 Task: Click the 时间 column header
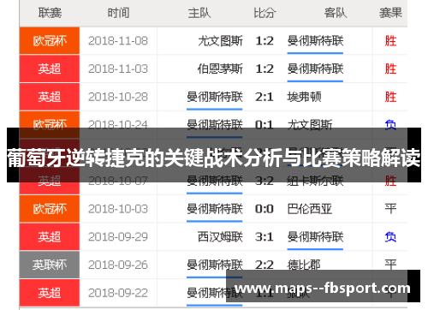point(118,13)
